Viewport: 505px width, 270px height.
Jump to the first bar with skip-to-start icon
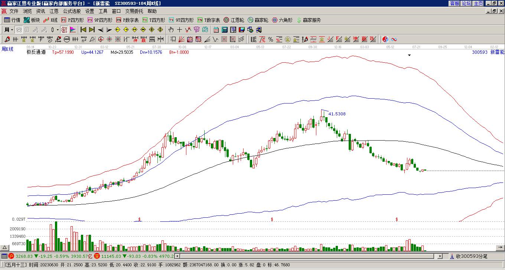tap(83, 30)
